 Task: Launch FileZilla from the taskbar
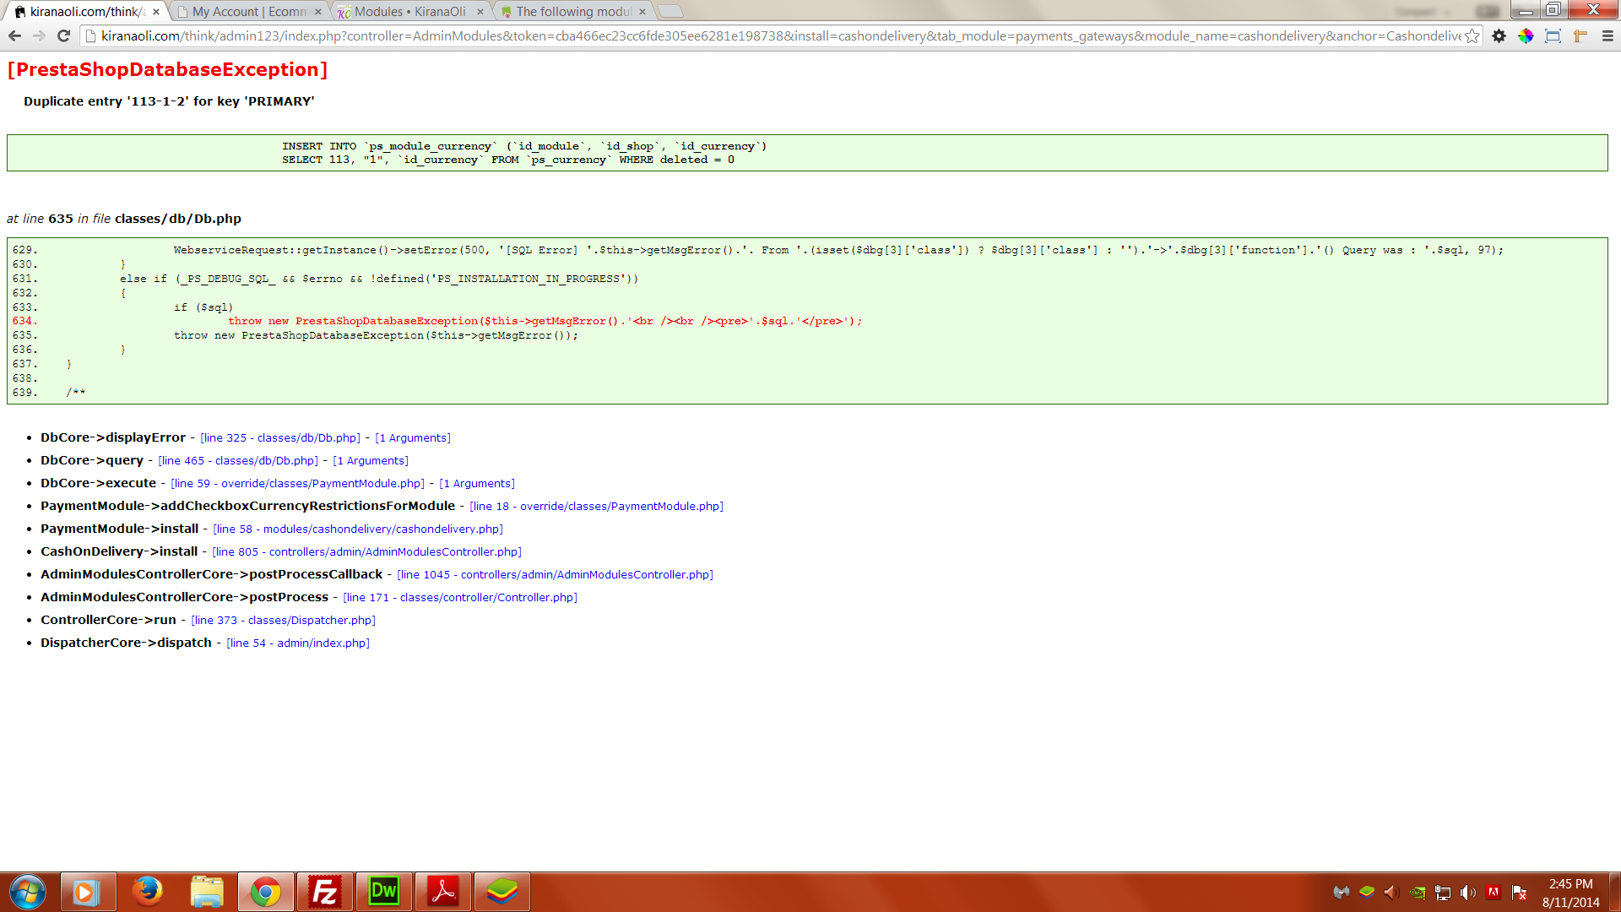(325, 892)
